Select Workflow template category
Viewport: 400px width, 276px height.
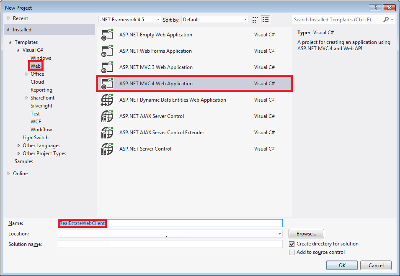click(41, 130)
